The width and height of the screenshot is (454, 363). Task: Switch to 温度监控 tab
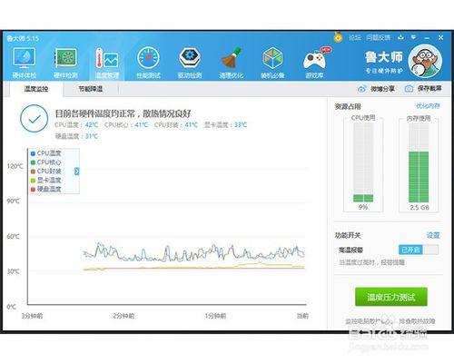36,89
